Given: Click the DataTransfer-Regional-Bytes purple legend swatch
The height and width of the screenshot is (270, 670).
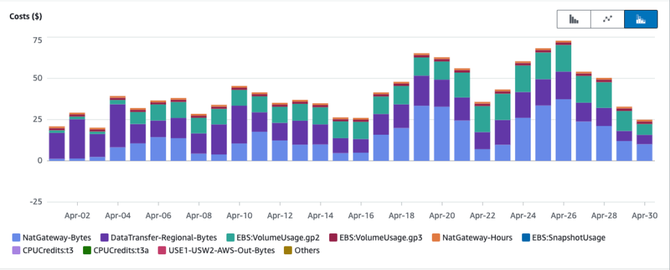Looking at the screenshot, I should point(104,238).
